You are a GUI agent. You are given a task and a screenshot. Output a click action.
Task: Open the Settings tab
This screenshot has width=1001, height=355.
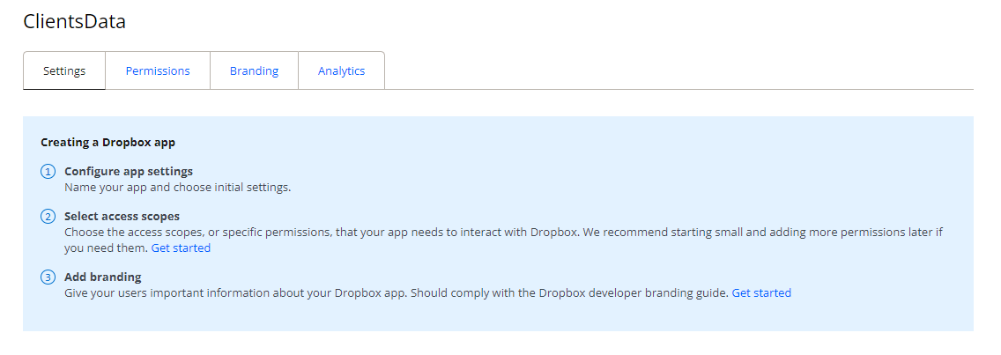[x=64, y=71]
